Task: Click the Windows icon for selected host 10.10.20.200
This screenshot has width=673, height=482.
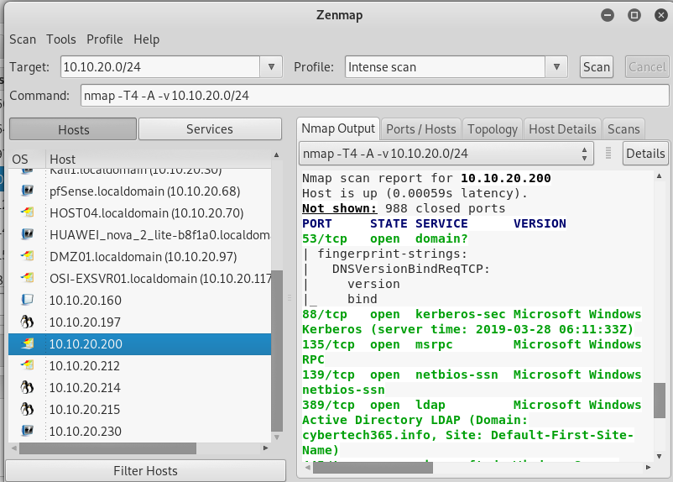Action: pyautogui.click(x=28, y=343)
